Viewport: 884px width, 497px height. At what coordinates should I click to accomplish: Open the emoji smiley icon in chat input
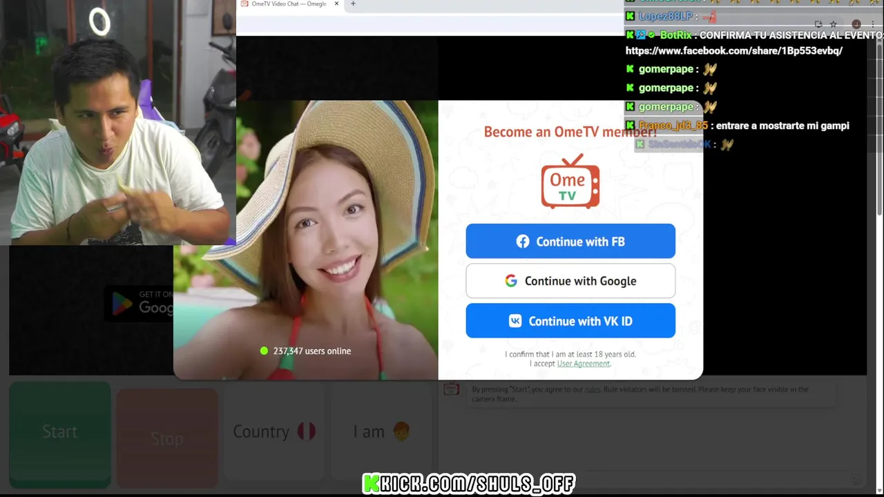click(x=856, y=480)
